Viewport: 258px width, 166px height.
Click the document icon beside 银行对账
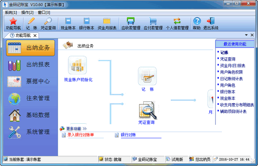tap(117, 135)
